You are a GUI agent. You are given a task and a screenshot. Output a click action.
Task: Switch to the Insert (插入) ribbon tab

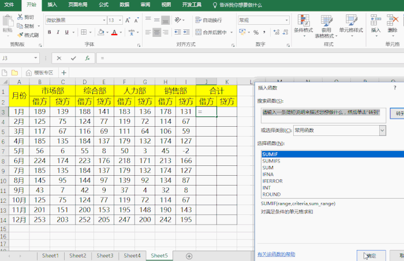[53, 5]
